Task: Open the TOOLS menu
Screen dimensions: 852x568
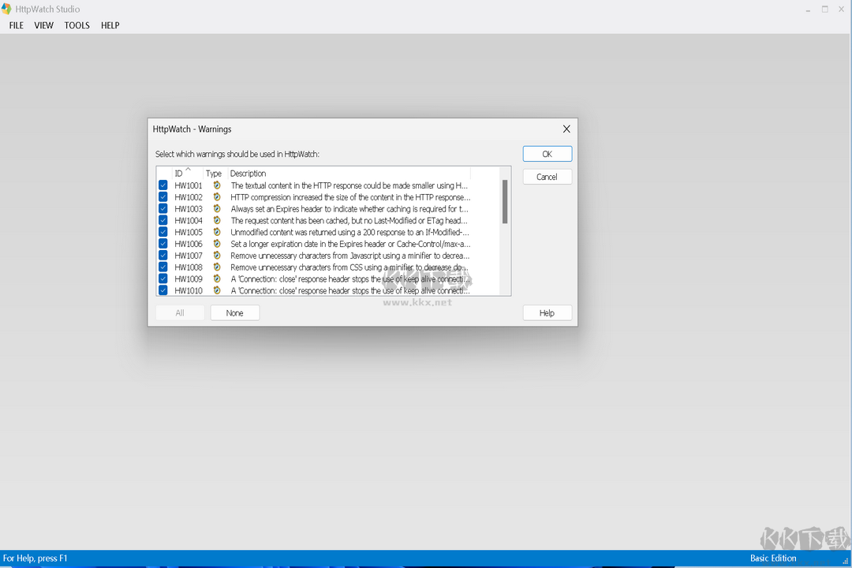Action: (77, 25)
